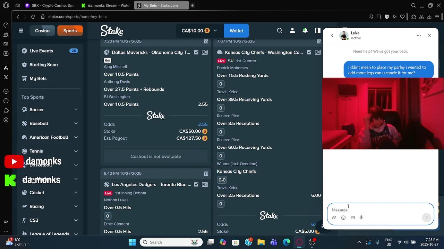Click the Wallet button
The image size is (444, 249).
click(x=236, y=31)
